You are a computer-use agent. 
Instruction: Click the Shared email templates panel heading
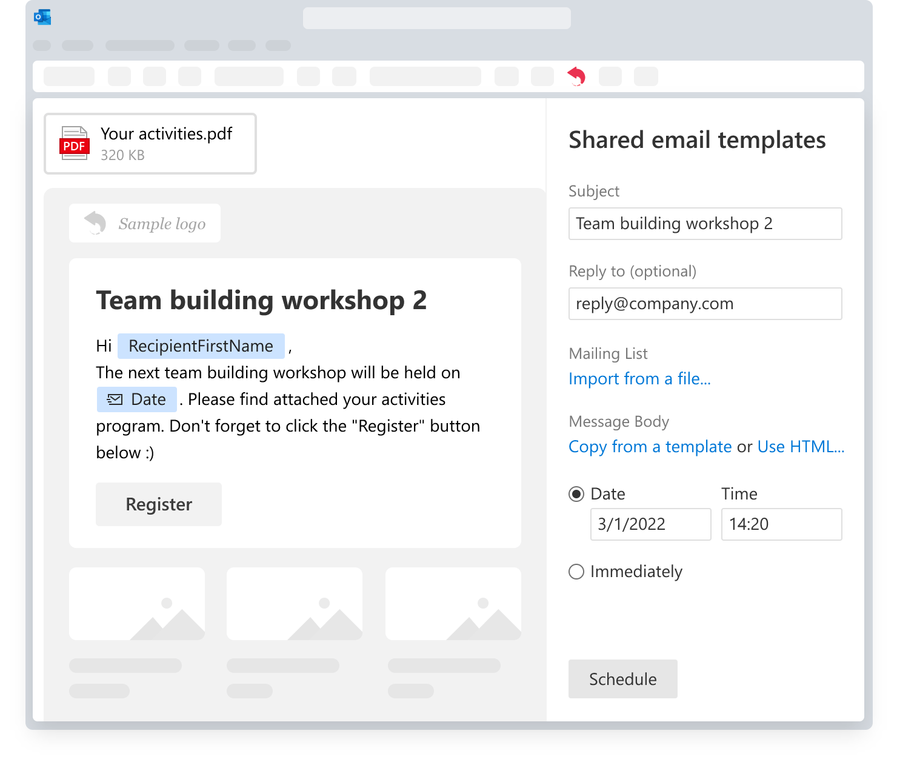coord(696,140)
